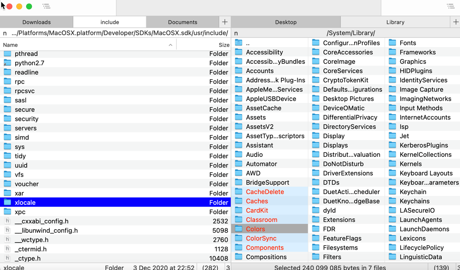Select the servers folder name
The image size is (460, 270).
26,128
